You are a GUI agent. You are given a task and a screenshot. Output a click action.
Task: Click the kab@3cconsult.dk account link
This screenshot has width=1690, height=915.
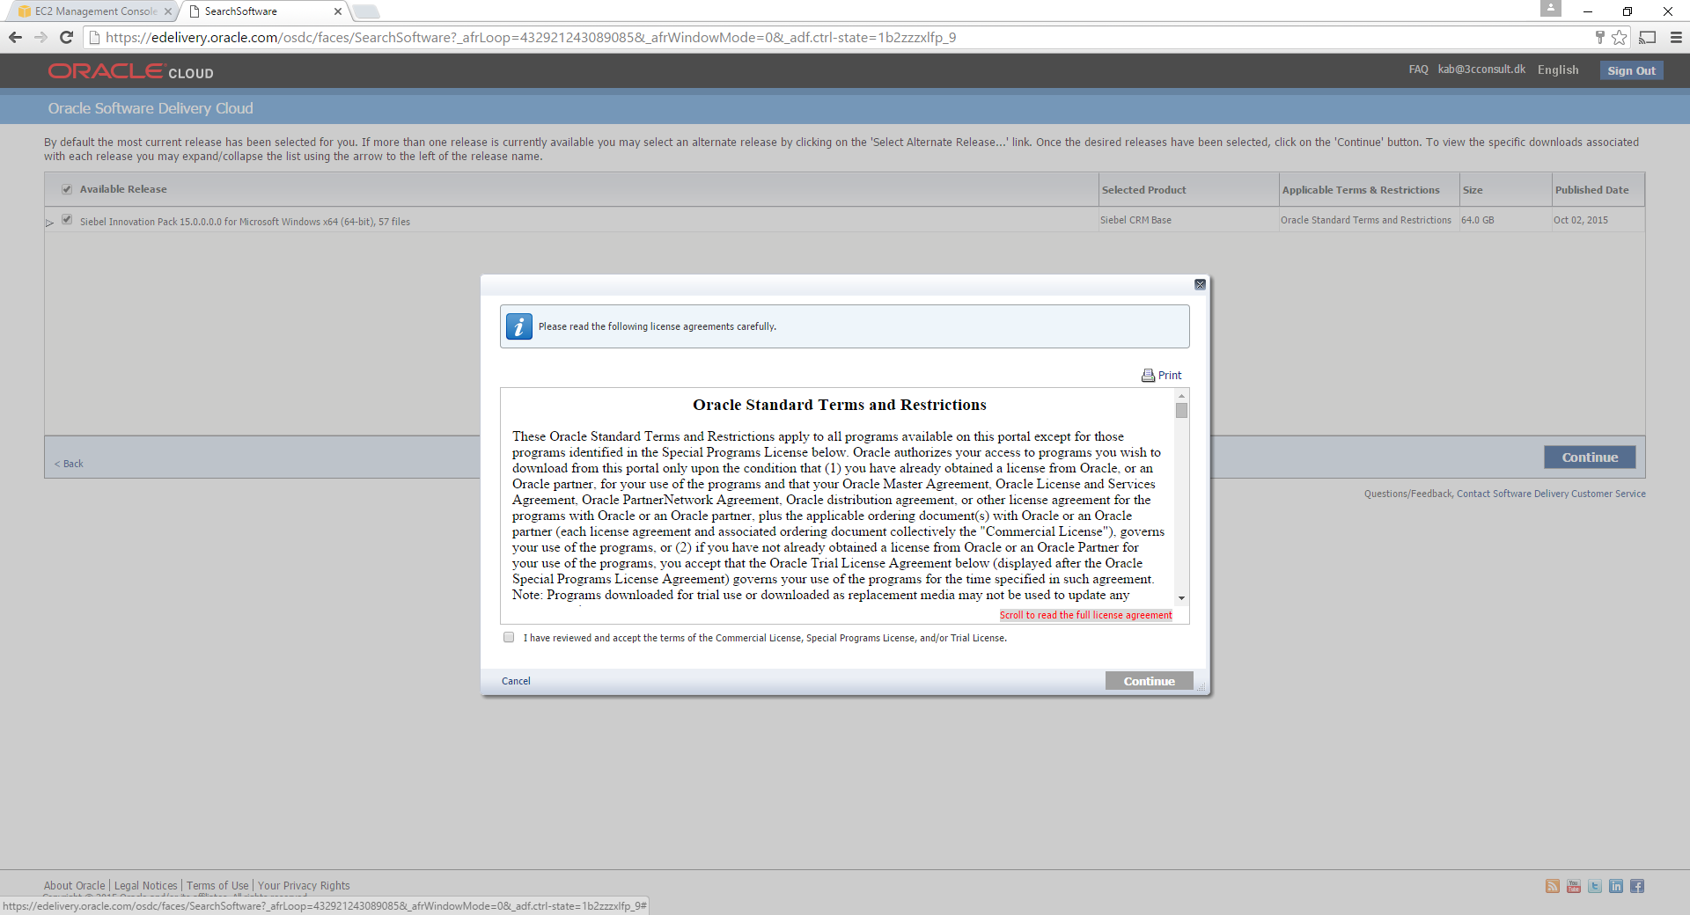coord(1481,70)
